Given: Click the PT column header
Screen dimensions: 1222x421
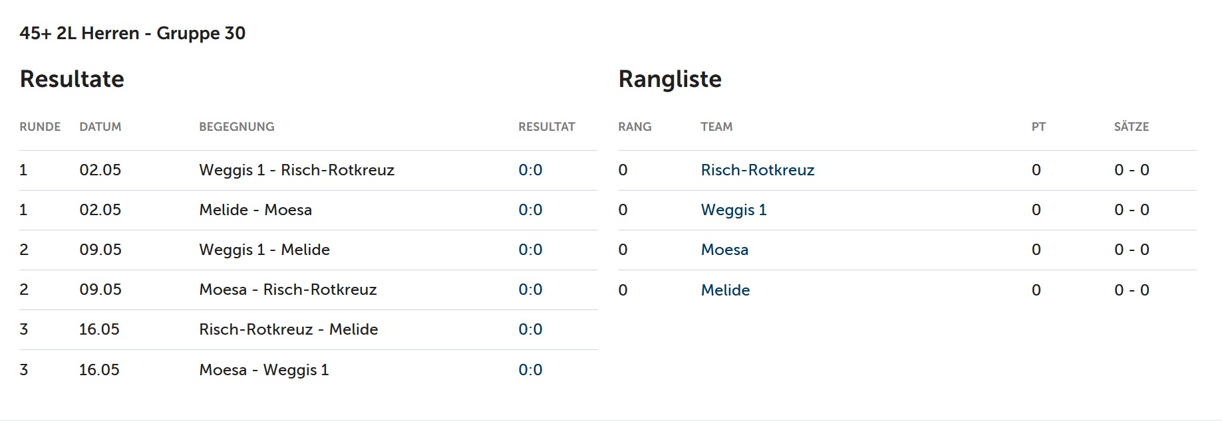Looking at the screenshot, I should (x=1038, y=127).
